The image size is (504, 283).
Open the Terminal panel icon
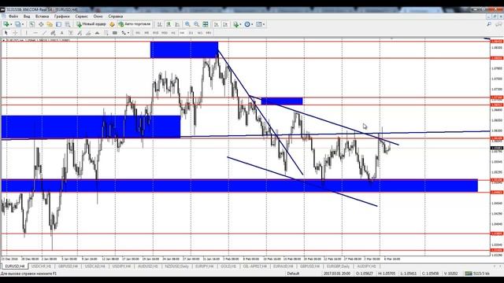point(58,24)
